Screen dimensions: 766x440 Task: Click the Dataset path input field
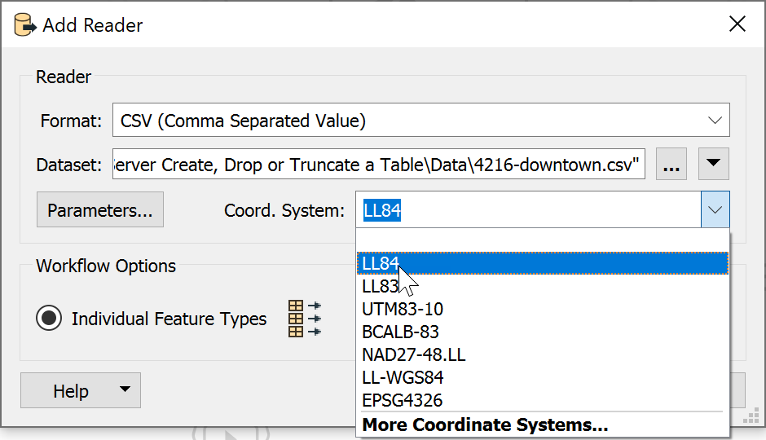click(379, 164)
